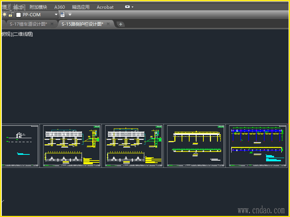This screenshot has width=290, height=217.
Task: Click the white layer color swatch
Action: click(x=18, y=15)
